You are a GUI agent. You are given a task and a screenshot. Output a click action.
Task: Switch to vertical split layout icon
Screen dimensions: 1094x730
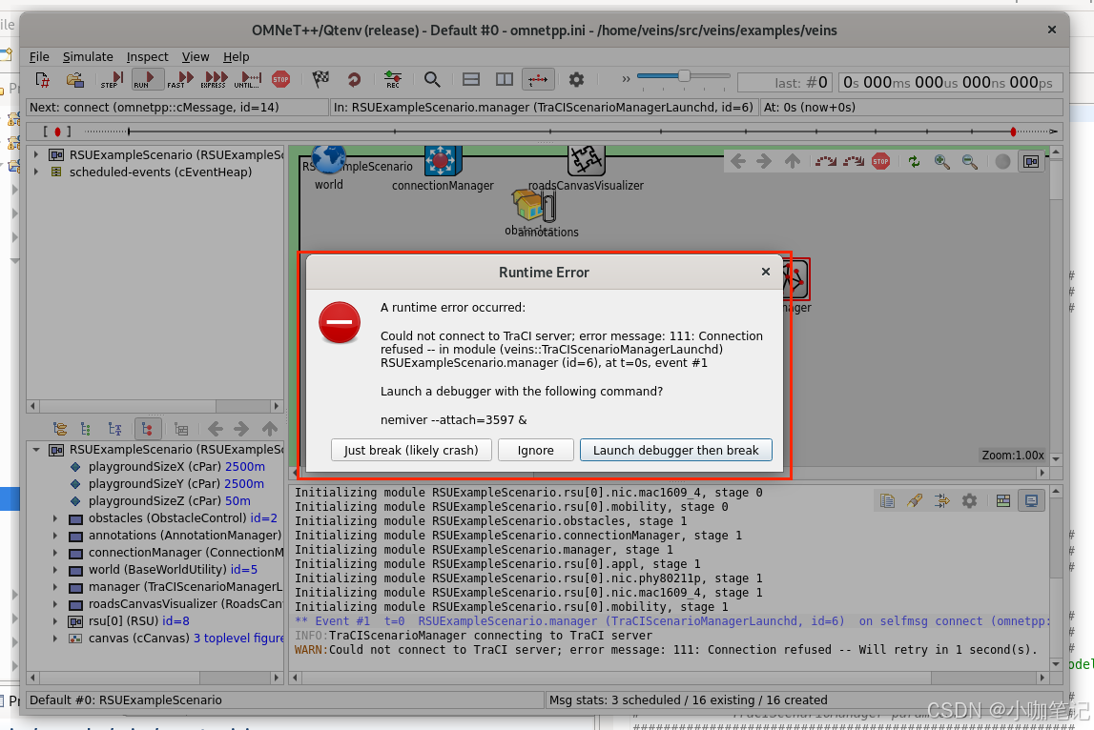point(504,79)
